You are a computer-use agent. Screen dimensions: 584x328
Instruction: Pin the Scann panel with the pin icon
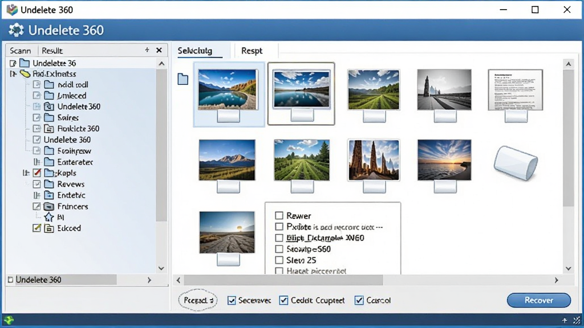point(147,50)
